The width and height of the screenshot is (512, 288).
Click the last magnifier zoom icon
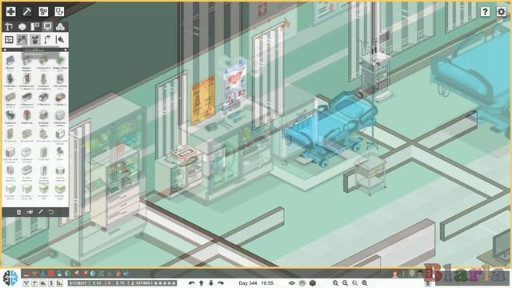coord(365,283)
